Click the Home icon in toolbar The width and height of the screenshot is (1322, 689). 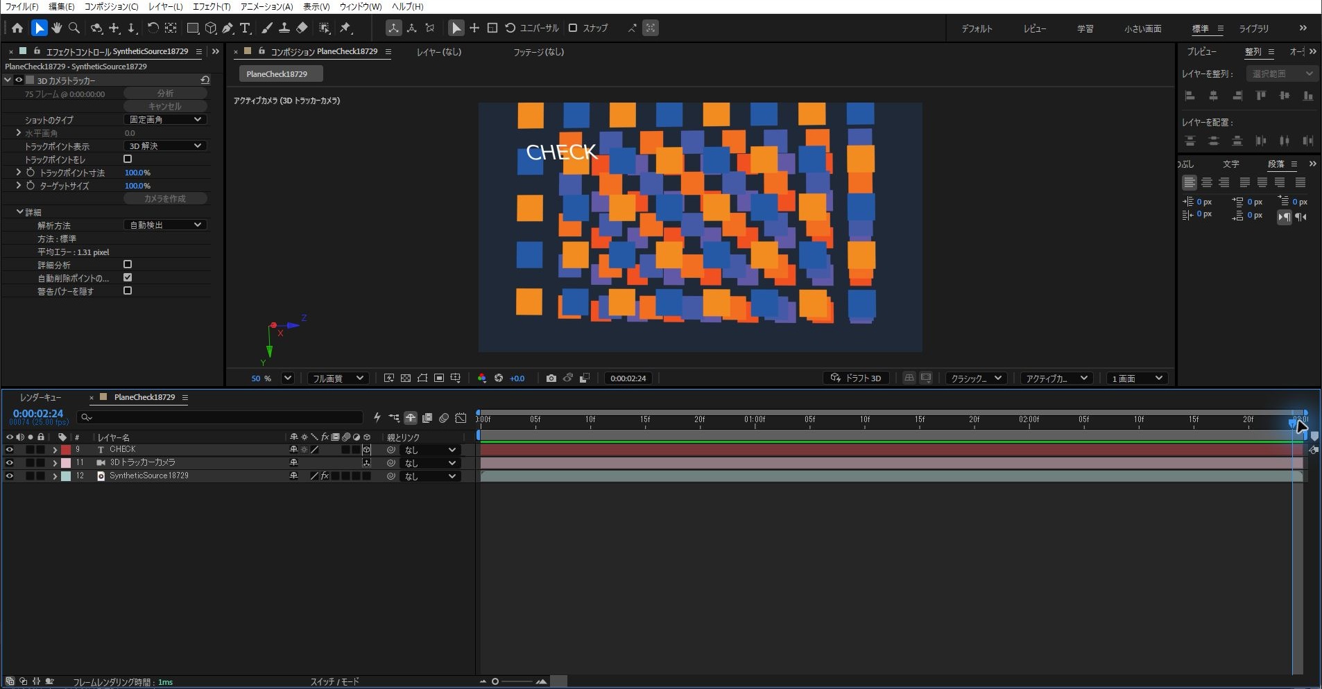tap(17, 28)
